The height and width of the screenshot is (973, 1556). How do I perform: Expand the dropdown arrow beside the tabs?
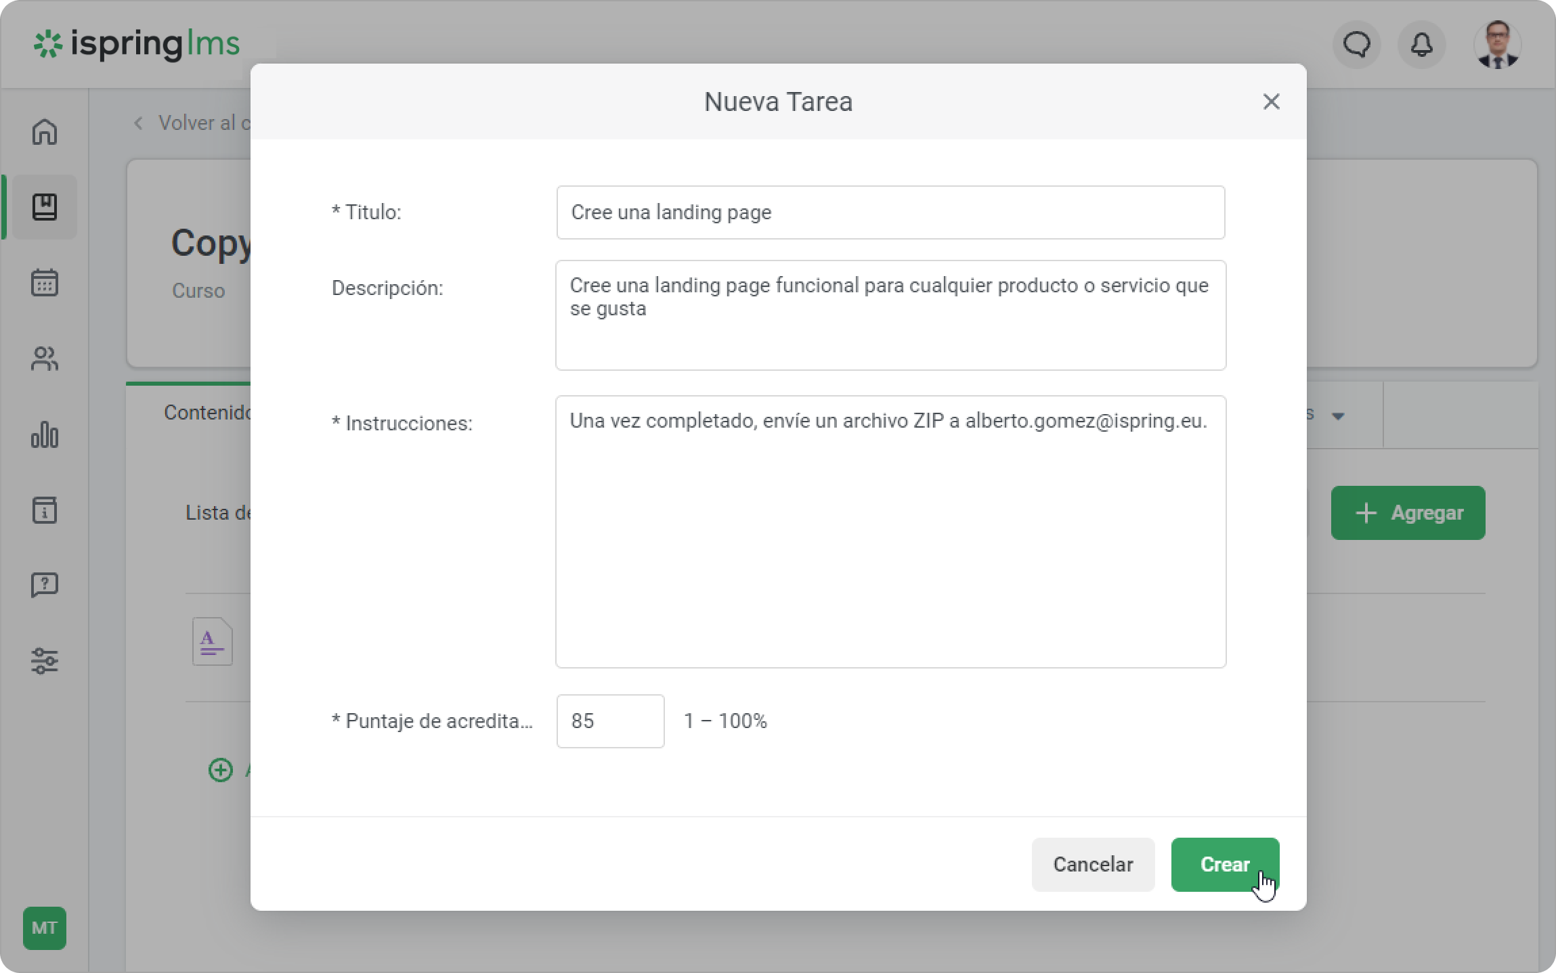click(1338, 415)
